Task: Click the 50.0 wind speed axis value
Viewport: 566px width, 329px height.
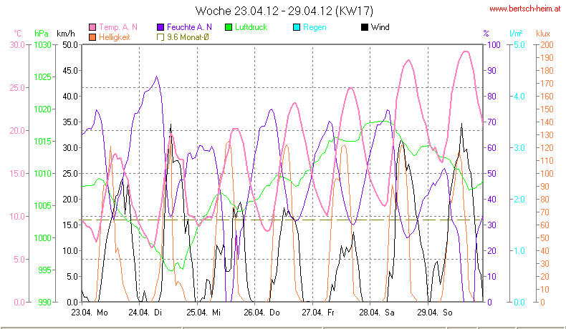Action: 70,44
